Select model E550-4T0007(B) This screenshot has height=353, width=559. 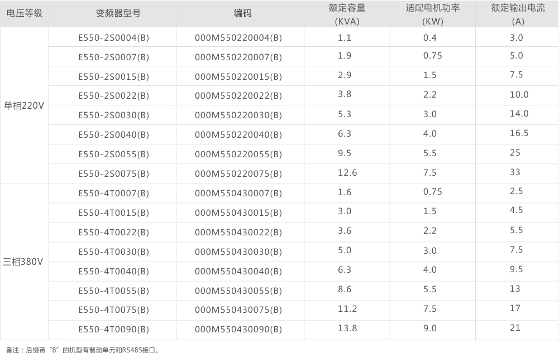pos(113,194)
